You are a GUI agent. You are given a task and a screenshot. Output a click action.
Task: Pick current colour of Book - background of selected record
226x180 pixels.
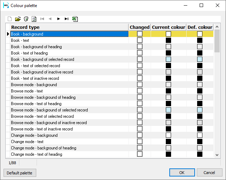click(x=168, y=59)
